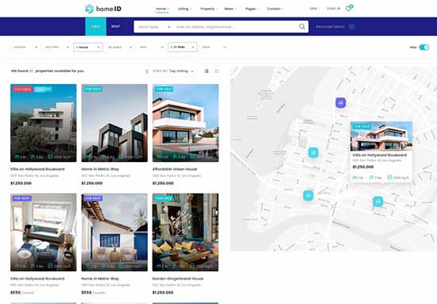The image size is (437, 304).
Task: Open the top-row Home in Metric Way photo
Action: click(114, 123)
